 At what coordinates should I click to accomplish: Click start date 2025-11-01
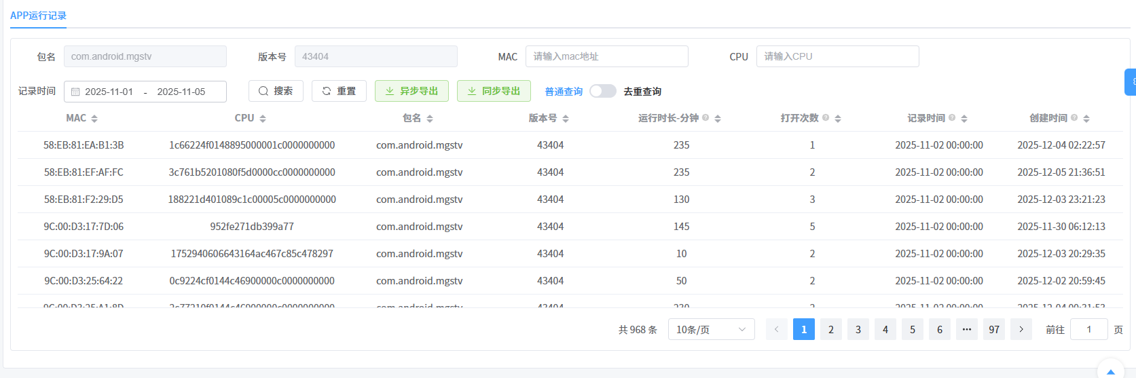pos(109,92)
